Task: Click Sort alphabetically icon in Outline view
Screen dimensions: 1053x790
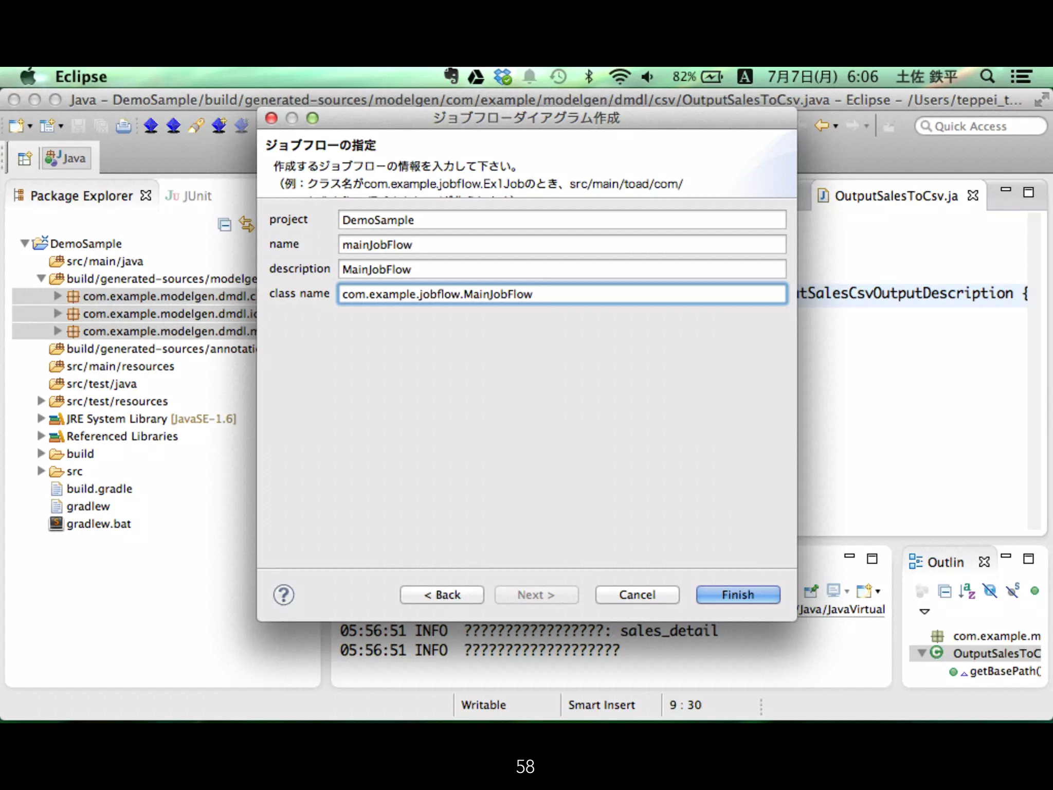Action: point(967,591)
